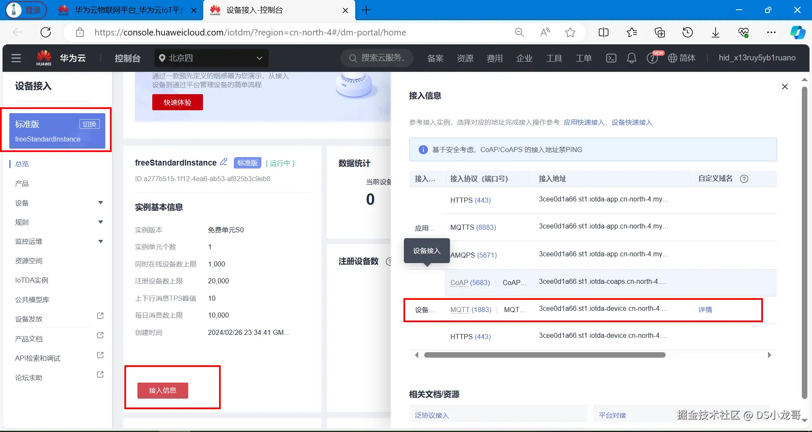Image resolution: width=812 pixels, height=432 pixels.
Task: Click the browser address bar URL
Action: (x=250, y=33)
